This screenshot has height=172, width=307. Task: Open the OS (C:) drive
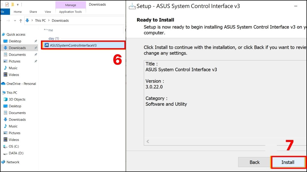coord(14,146)
